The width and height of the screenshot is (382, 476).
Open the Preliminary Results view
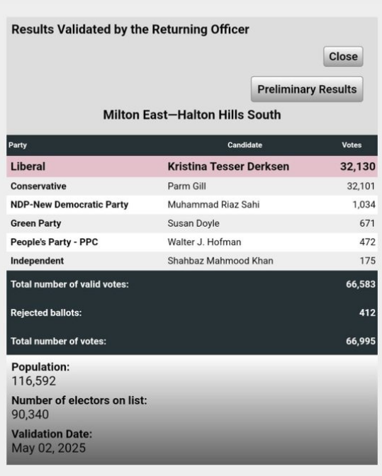click(307, 89)
